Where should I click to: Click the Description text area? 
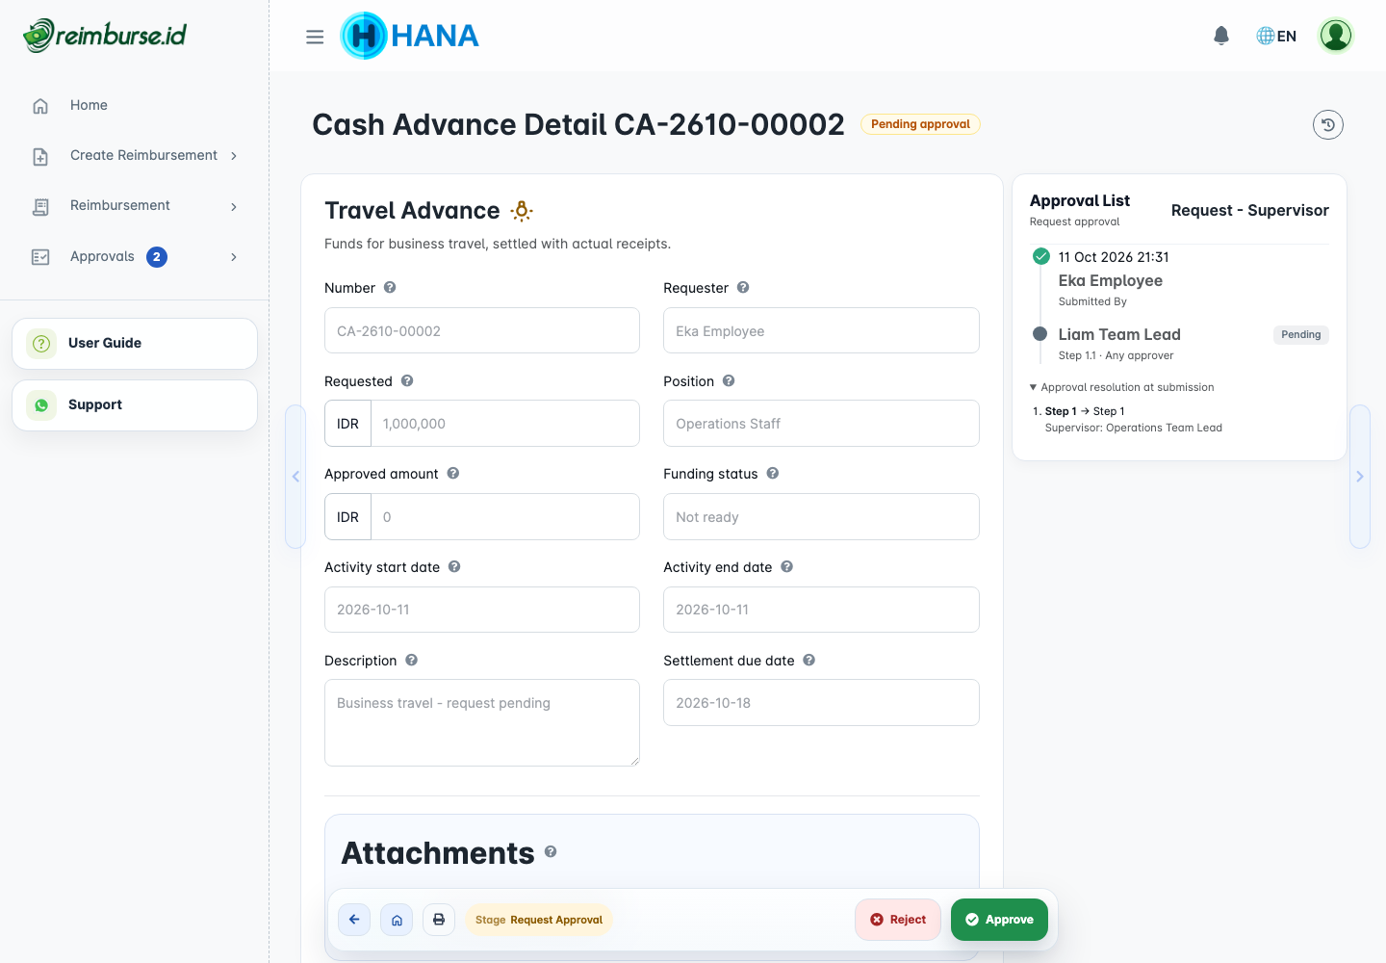pyautogui.click(x=482, y=723)
